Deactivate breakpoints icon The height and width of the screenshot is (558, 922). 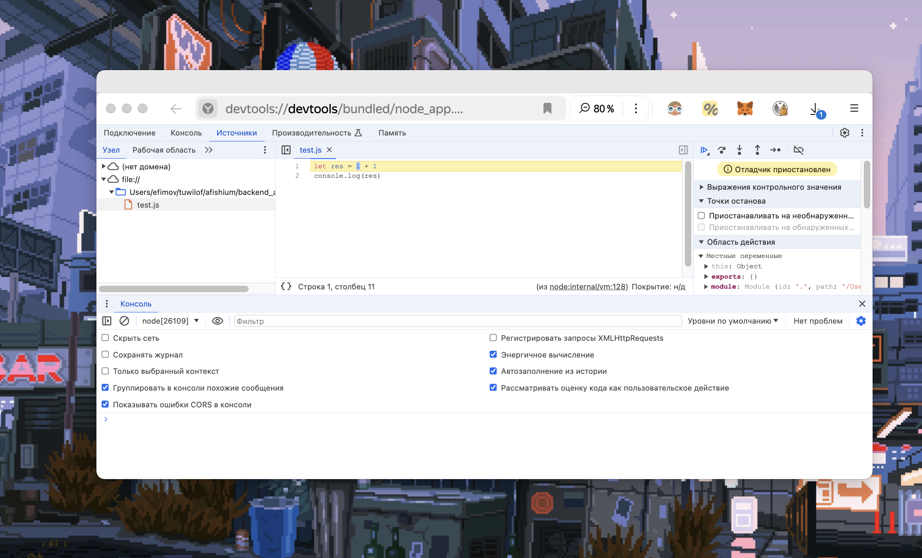798,150
